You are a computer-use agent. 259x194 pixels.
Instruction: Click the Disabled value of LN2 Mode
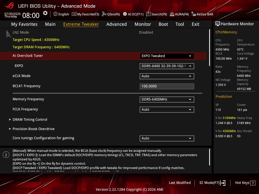[x=146, y=32]
